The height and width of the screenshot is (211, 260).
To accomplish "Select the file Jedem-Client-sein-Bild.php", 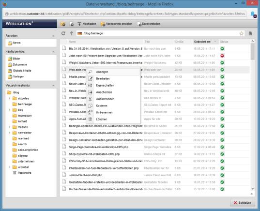I will click(86, 175).
